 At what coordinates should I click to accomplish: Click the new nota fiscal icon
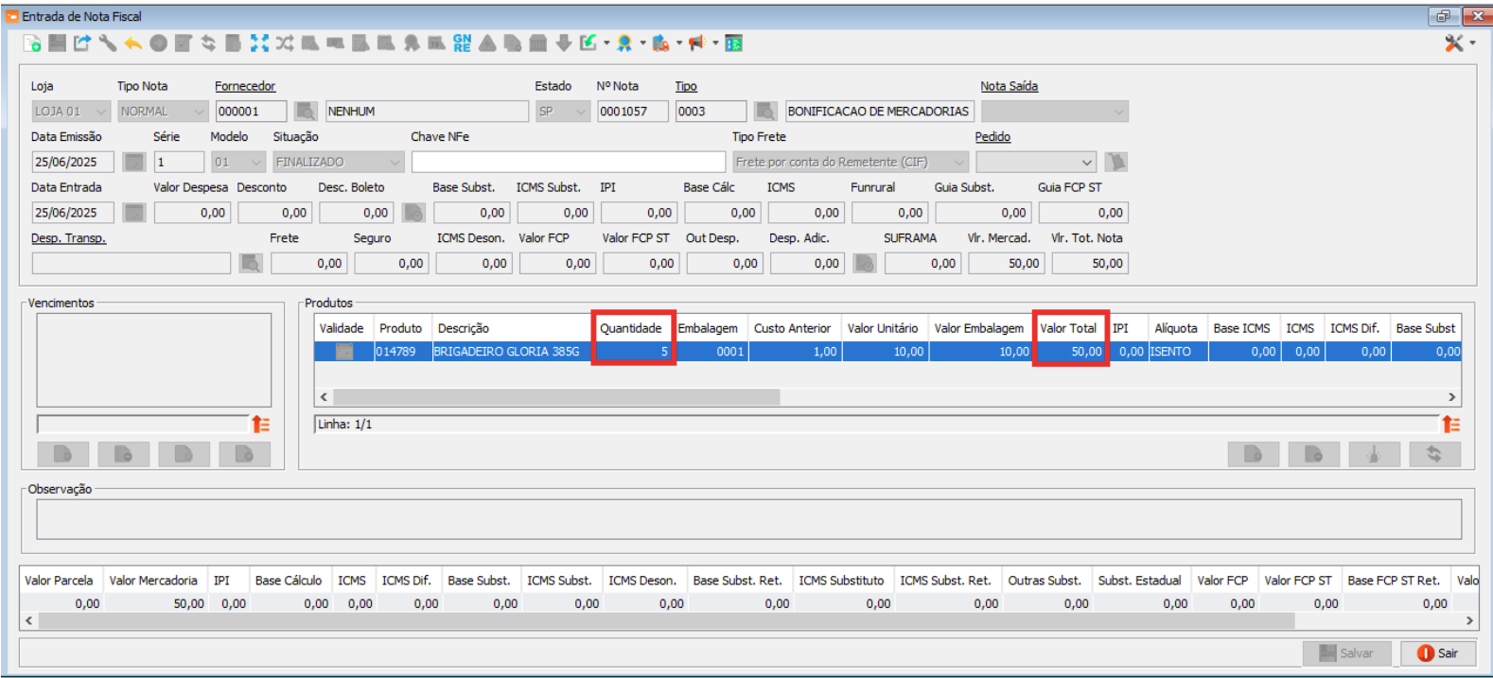(32, 43)
